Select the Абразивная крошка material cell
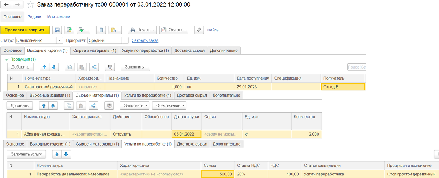439x178 pixels. click(46, 134)
